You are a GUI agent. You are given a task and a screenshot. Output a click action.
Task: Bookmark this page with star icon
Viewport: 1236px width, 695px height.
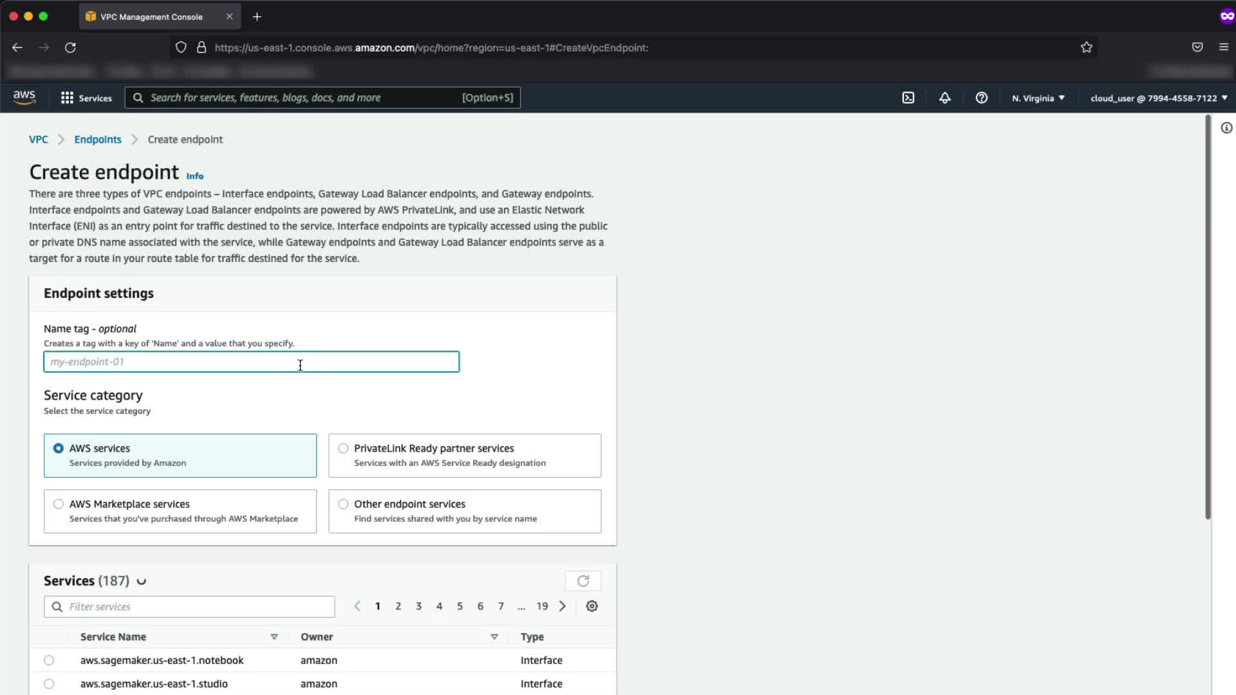(x=1087, y=47)
